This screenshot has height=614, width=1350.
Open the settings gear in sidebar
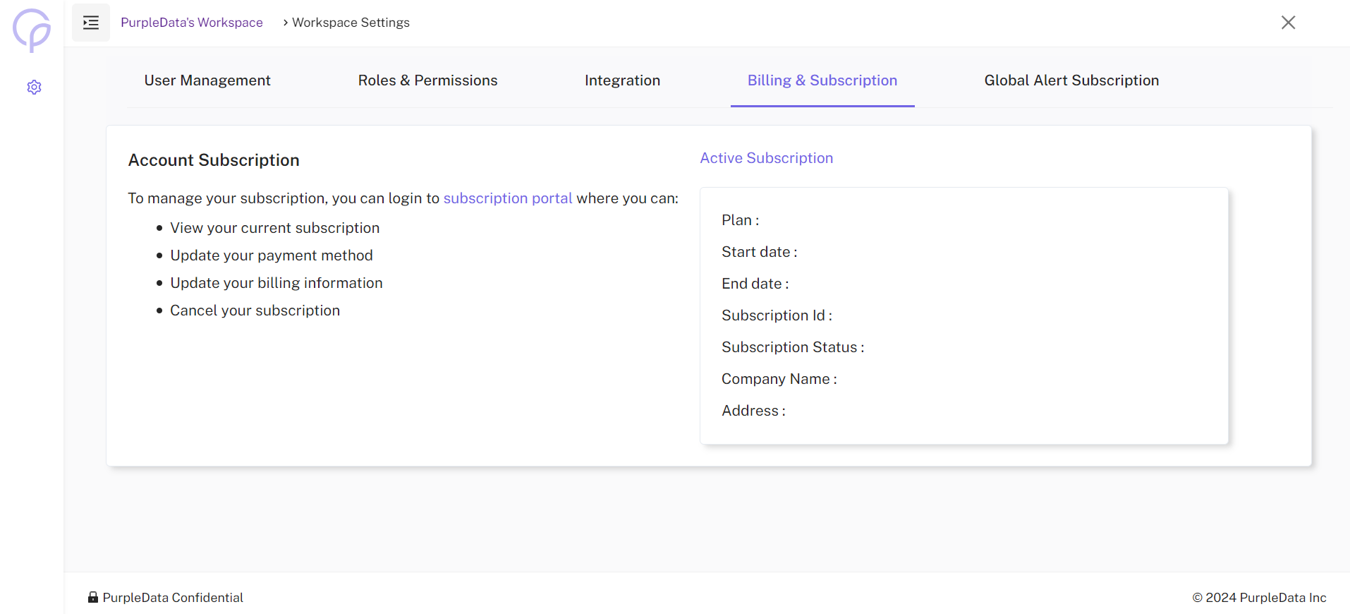click(34, 87)
